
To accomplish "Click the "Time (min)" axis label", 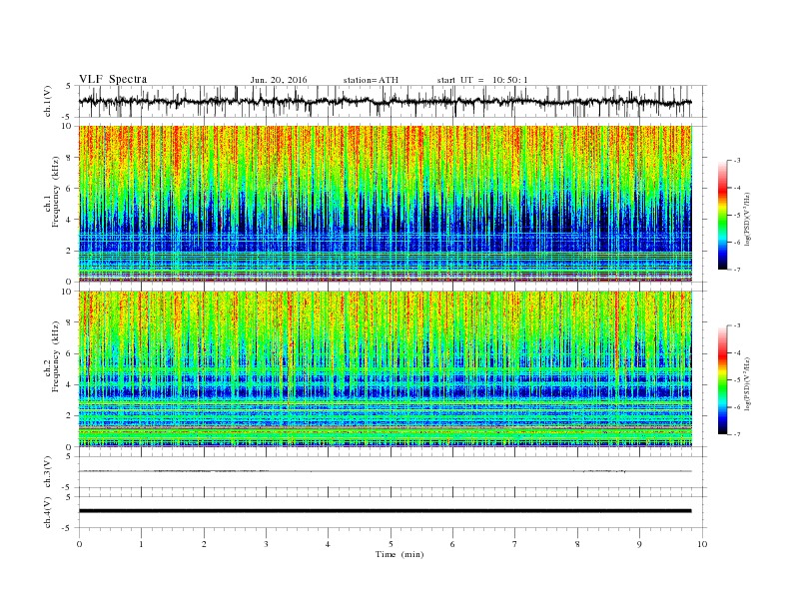I will point(399,554).
